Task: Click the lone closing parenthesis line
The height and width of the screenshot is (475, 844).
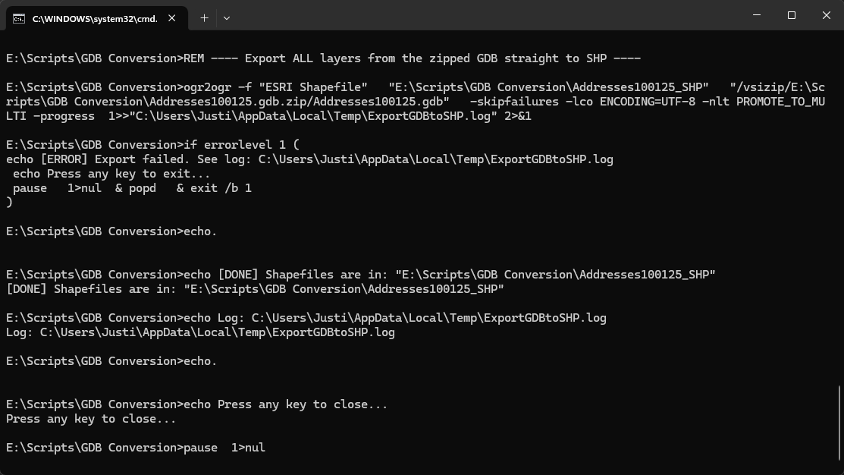Action: pos(9,203)
